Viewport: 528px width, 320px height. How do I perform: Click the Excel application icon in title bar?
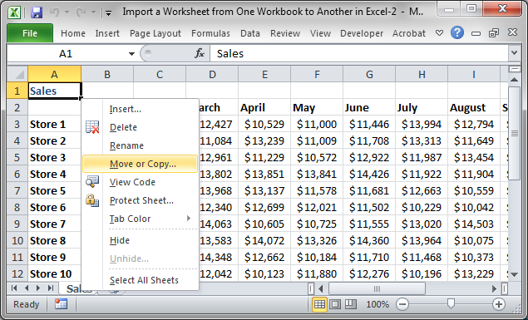pyautogui.click(x=14, y=12)
